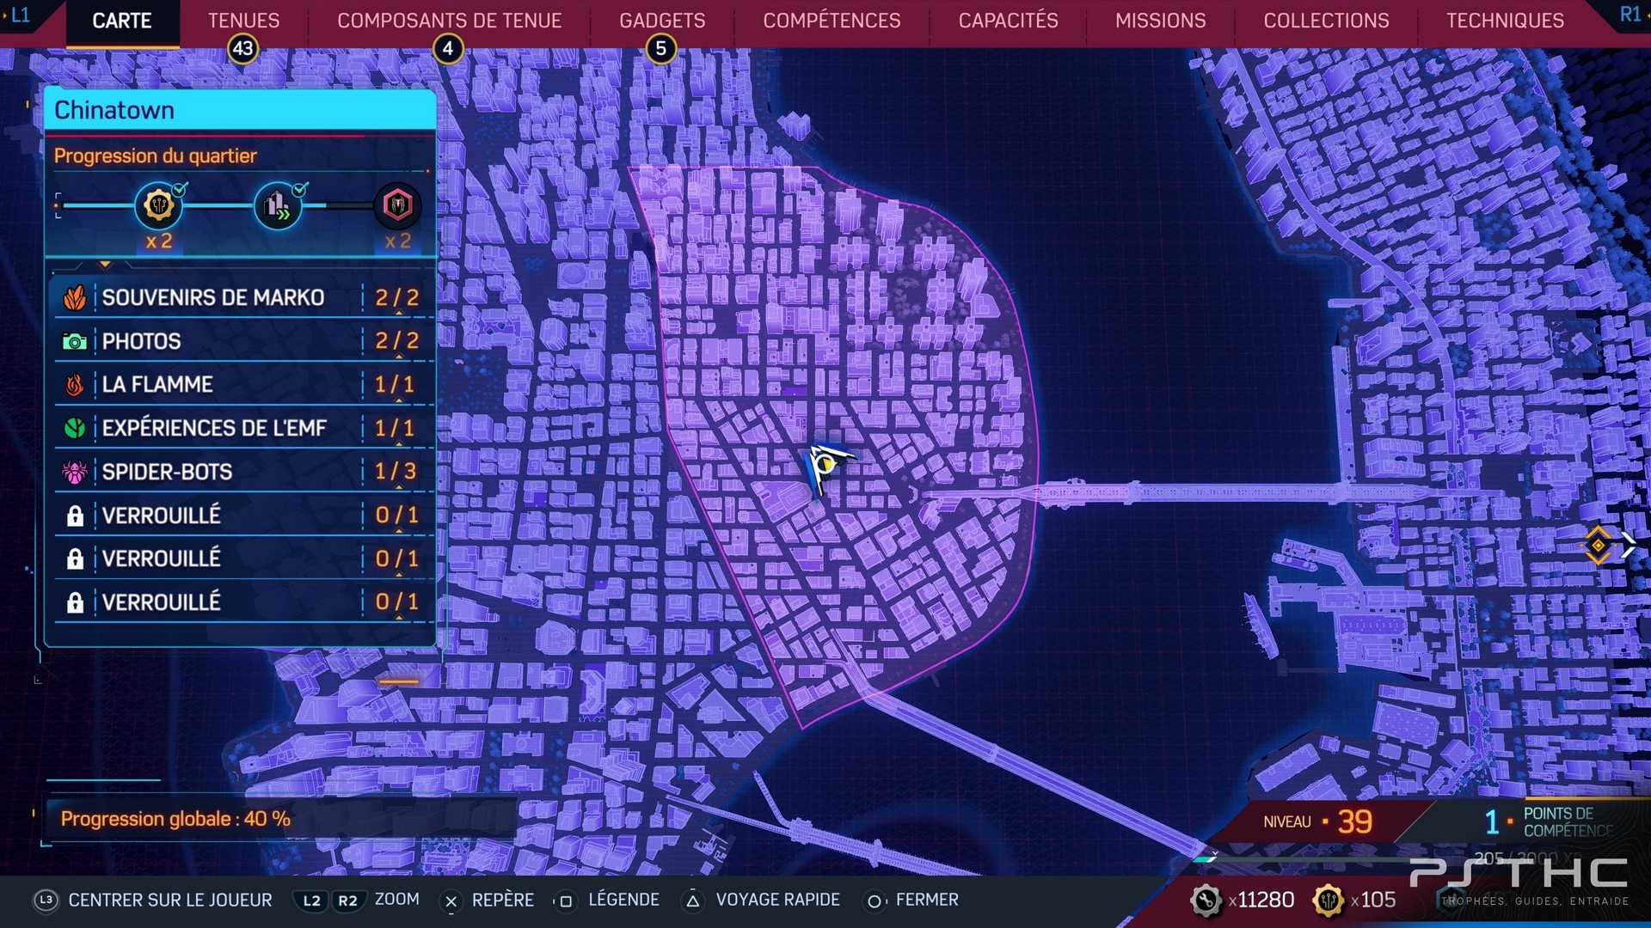Switch to the TENUES tab

coord(243,21)
